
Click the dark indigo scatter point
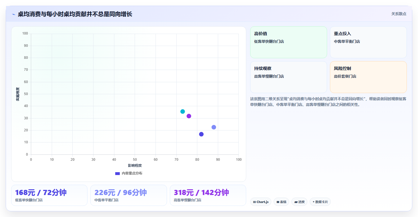point(201,134)
